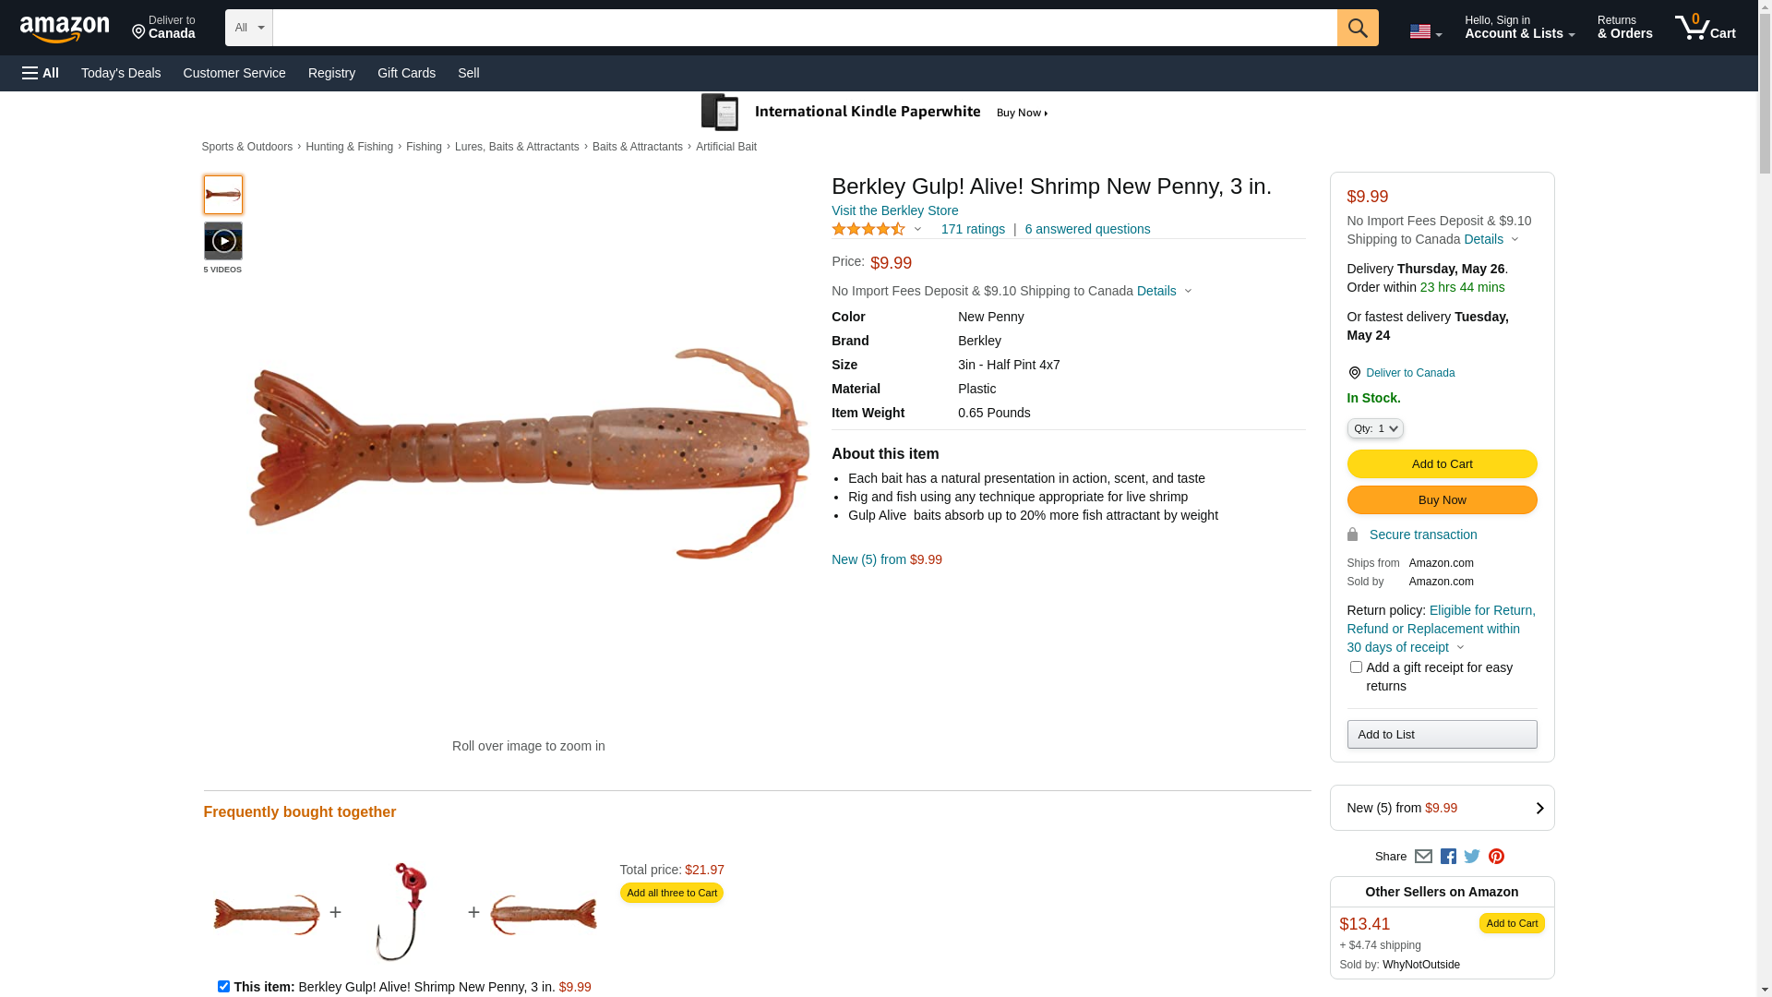Share product on Facebook
Viewport: 1772px width, 997px height.
pyautogui.click(x=1448, y=857)
